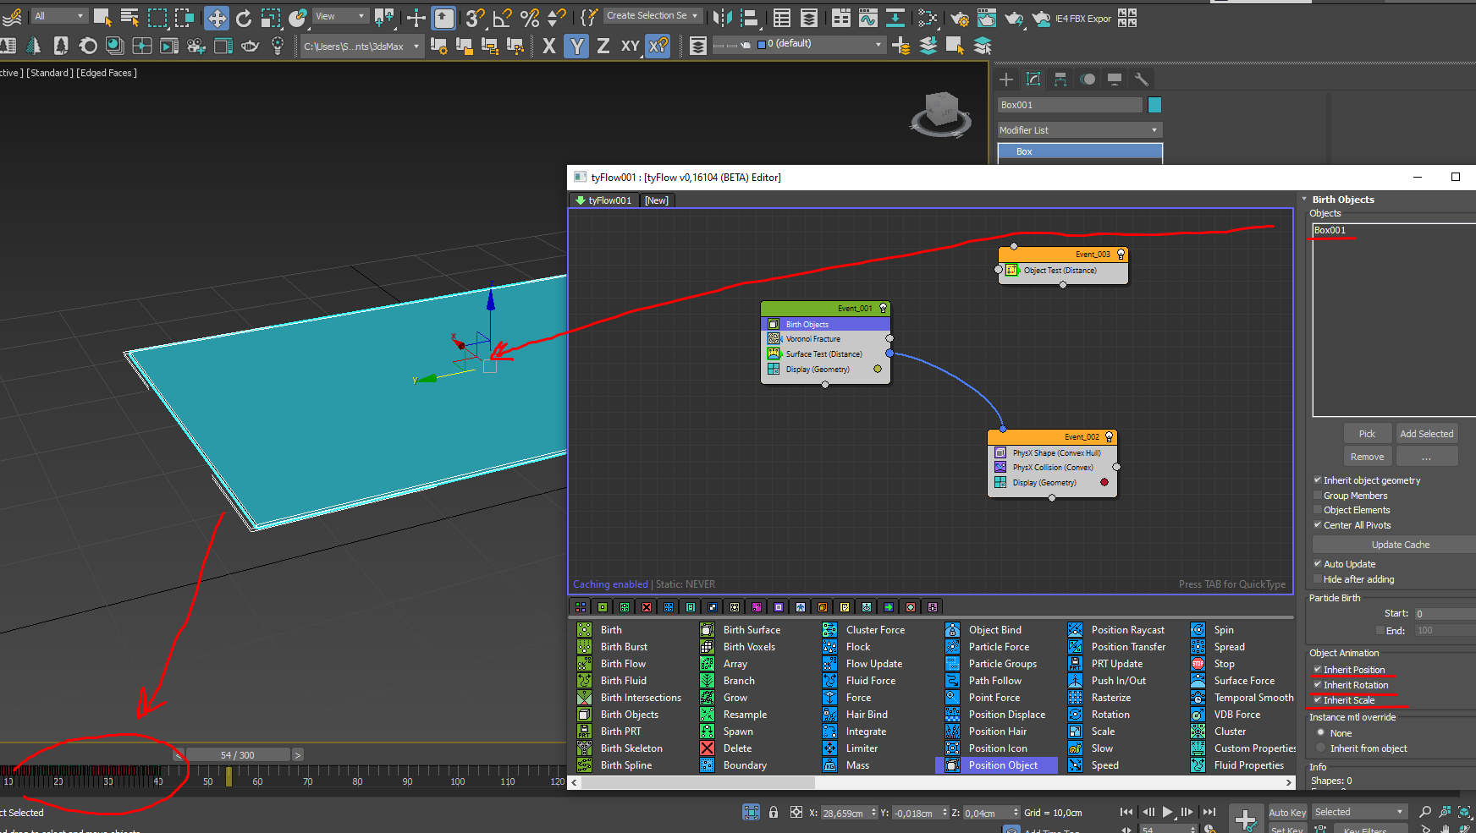Open the Modifier List dropdown
The width and height of the screenshot is (1476, 833).
click(x=1079, y=130)
